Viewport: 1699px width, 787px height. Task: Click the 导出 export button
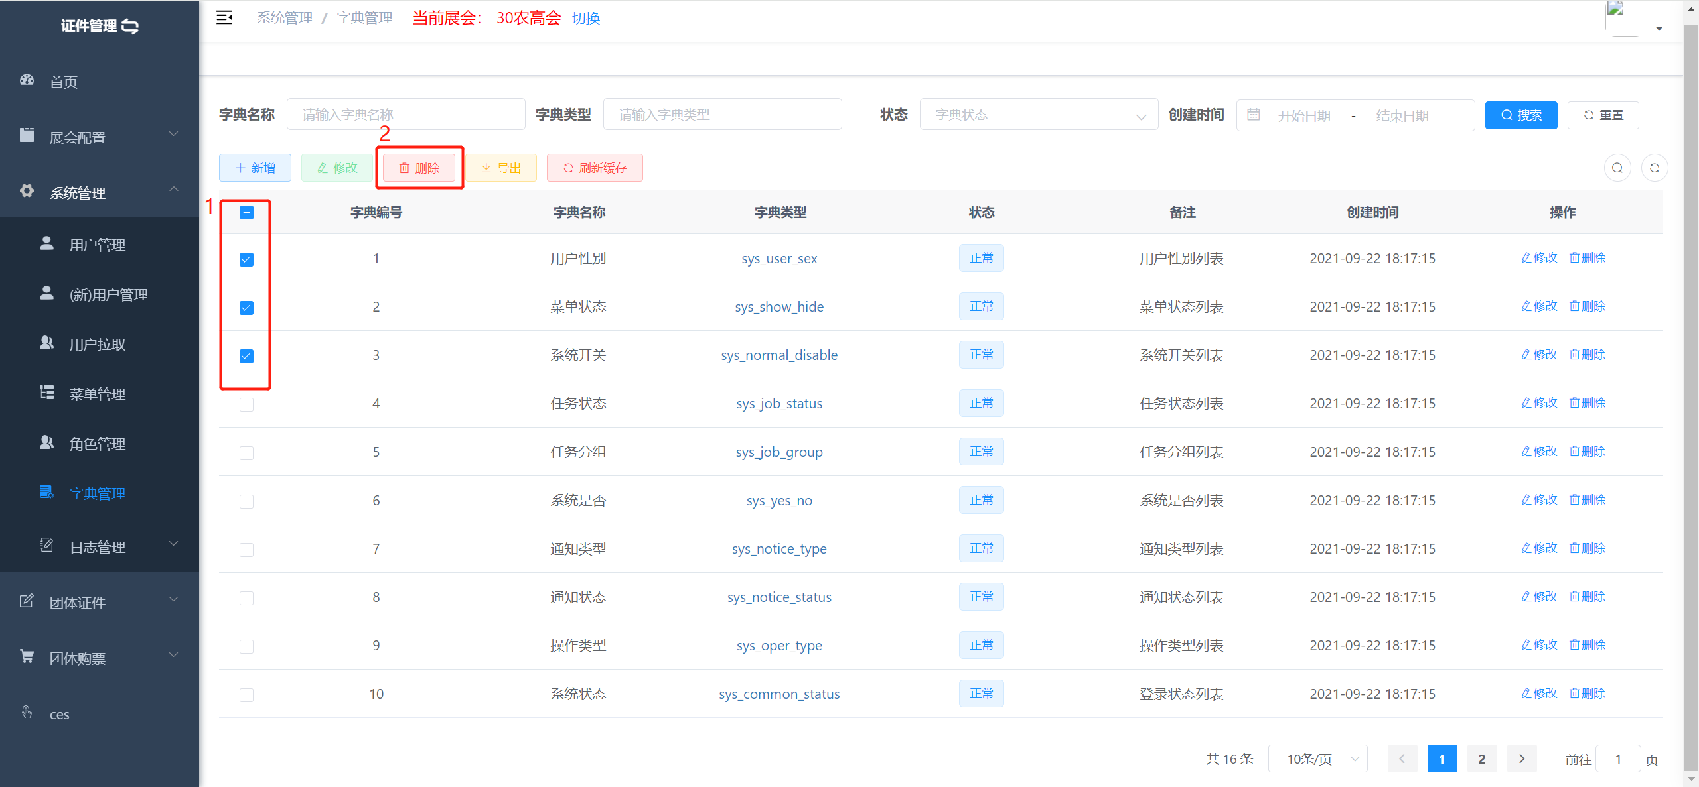(501, 168)
